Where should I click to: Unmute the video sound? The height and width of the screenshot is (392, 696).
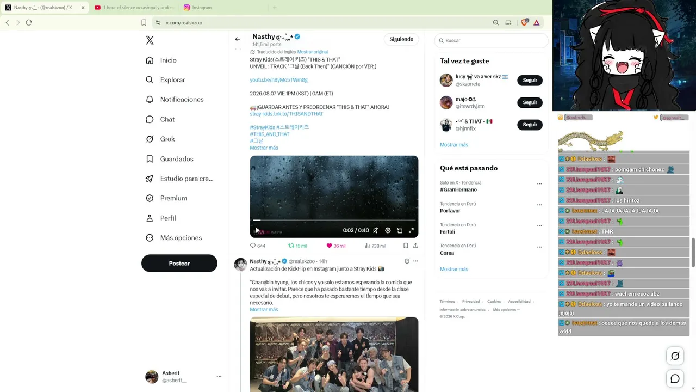(376, 230)
